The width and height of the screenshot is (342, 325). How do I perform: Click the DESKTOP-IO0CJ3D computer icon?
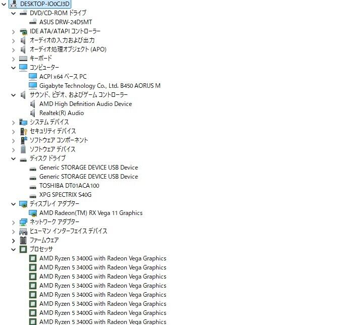pos(14,4)
